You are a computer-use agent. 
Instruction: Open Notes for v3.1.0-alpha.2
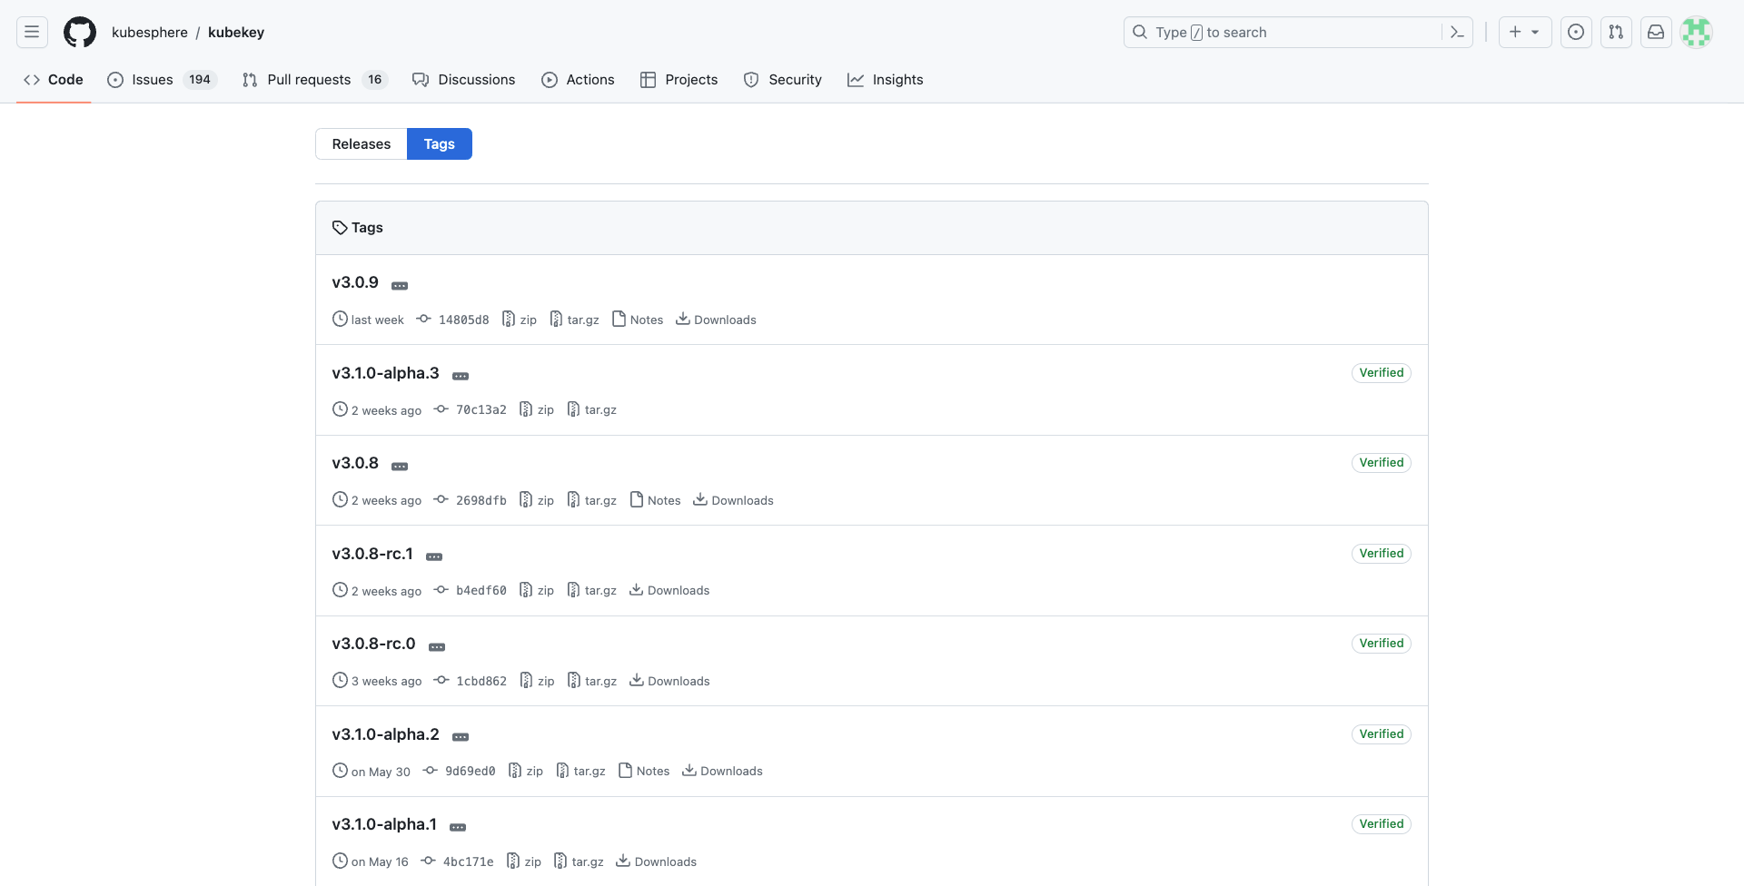click(x=644, y=772)
